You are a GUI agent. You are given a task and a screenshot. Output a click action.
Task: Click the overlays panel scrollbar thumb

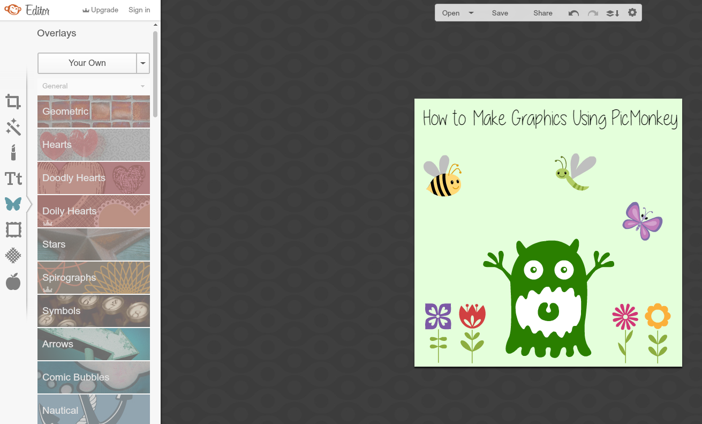pos(155,73)
